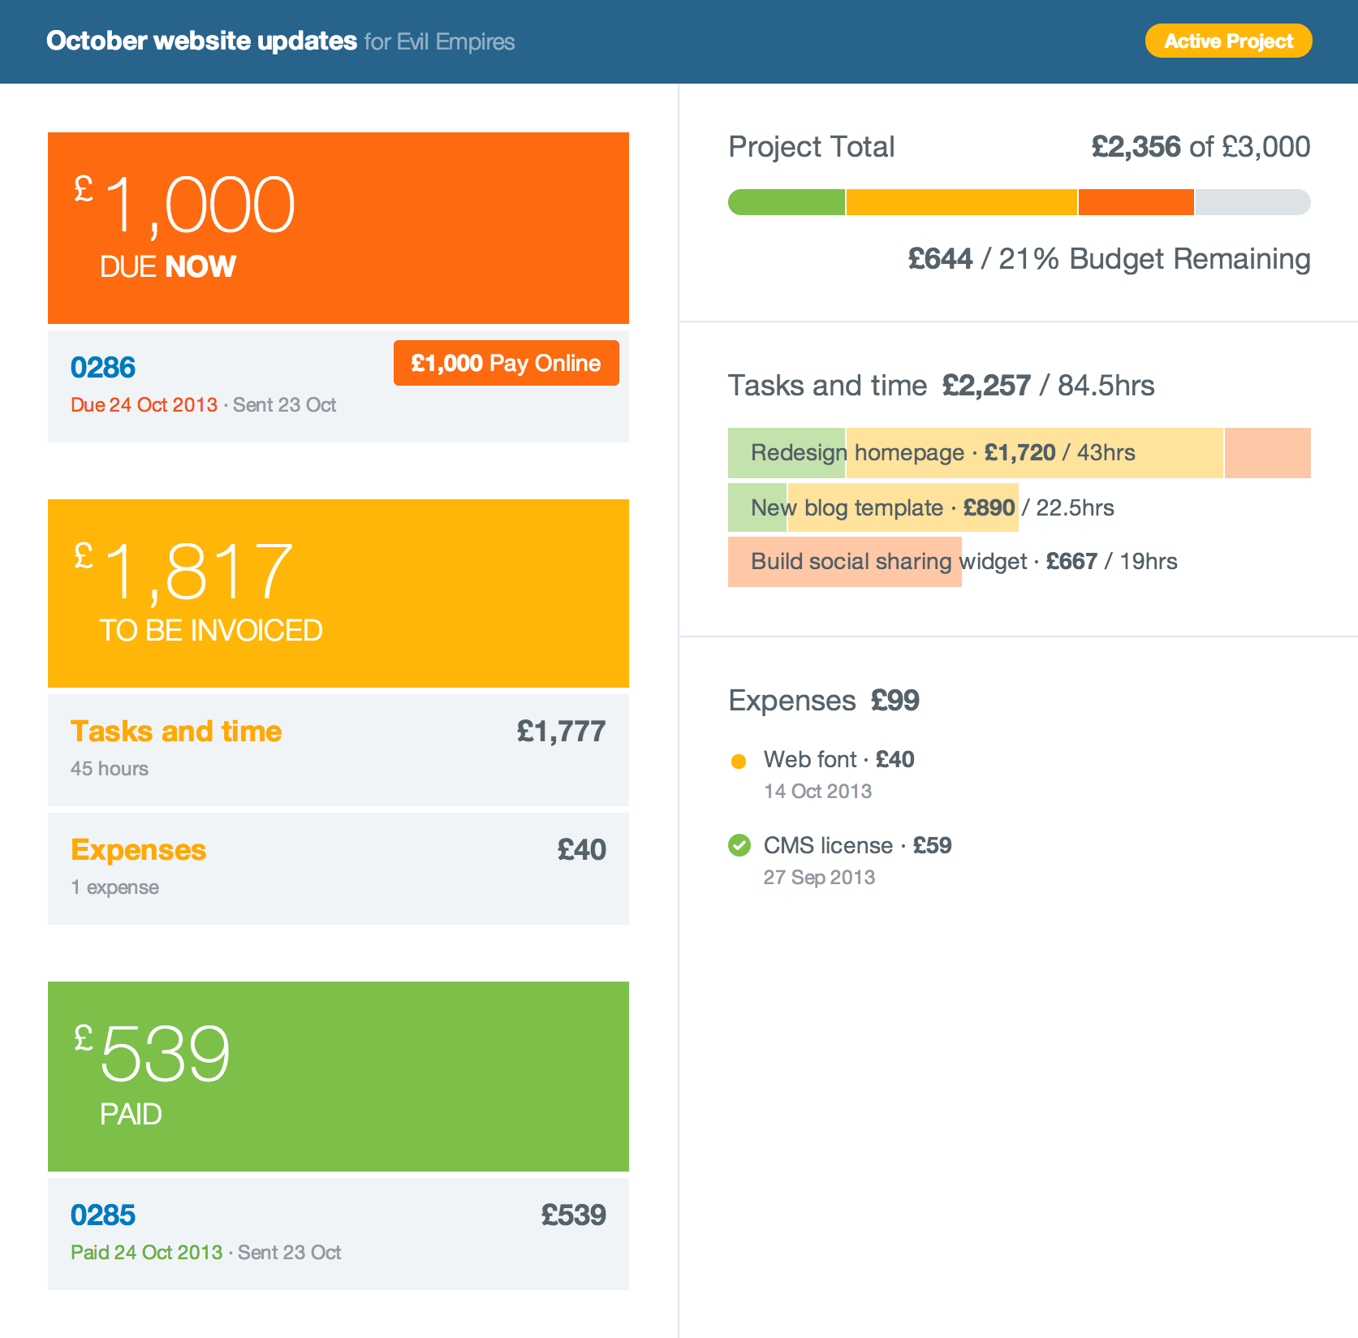Click the budget remaining progress bar
This screenshot has height=1338, width=1358.
1019,202
